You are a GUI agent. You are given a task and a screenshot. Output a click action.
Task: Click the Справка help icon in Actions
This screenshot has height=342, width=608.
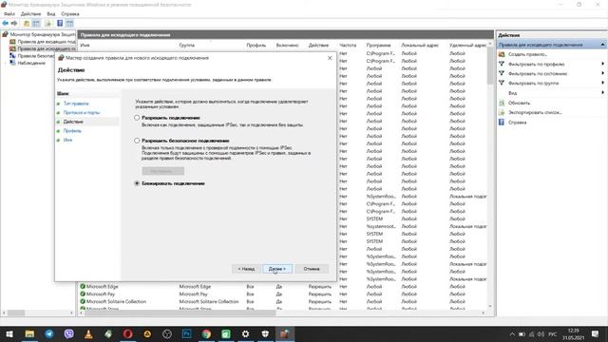click(x=502, y=123)
